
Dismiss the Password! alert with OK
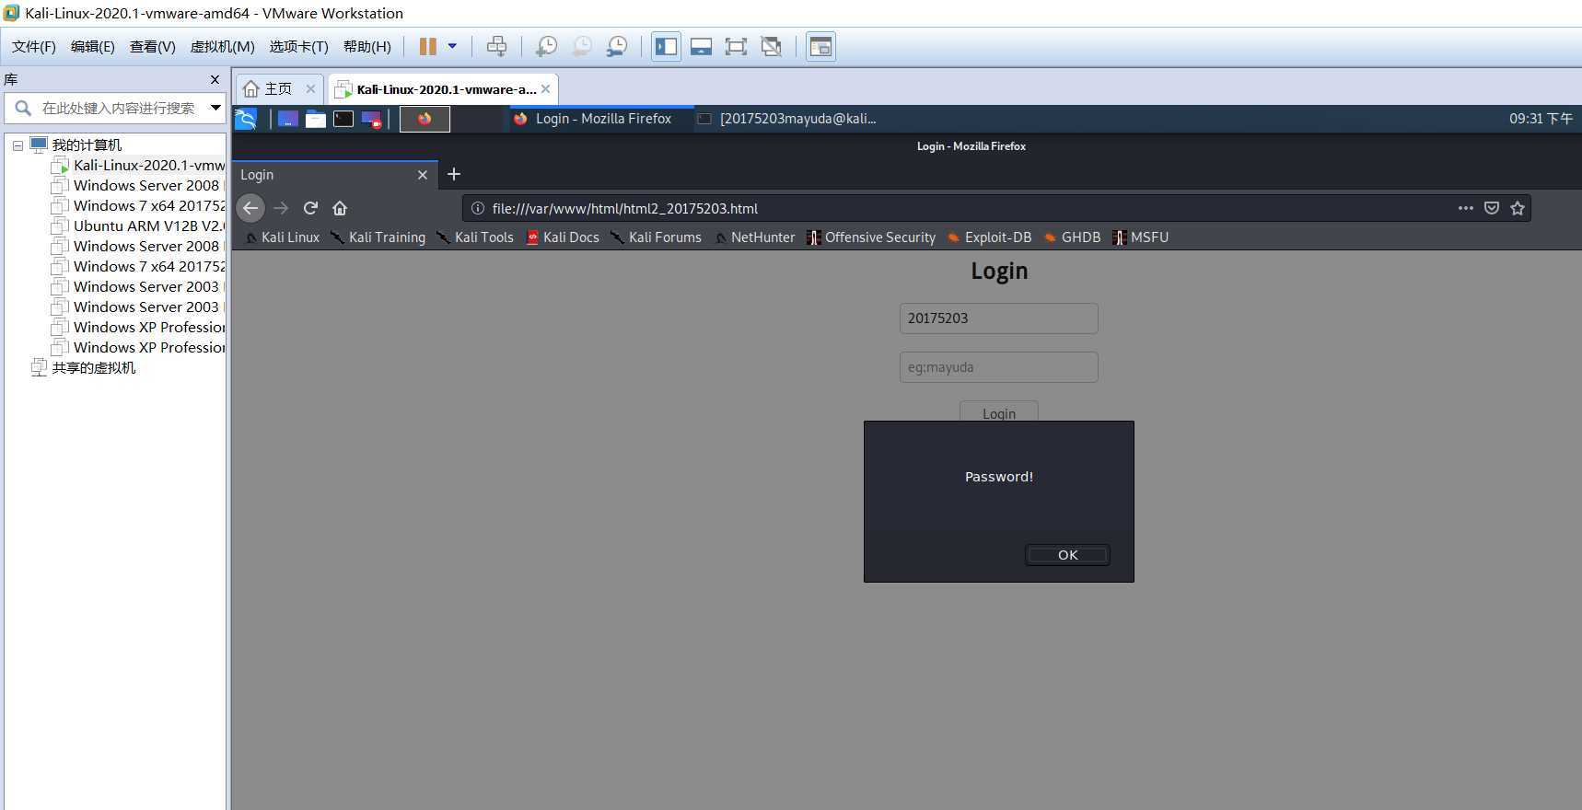click(1067, 555)
